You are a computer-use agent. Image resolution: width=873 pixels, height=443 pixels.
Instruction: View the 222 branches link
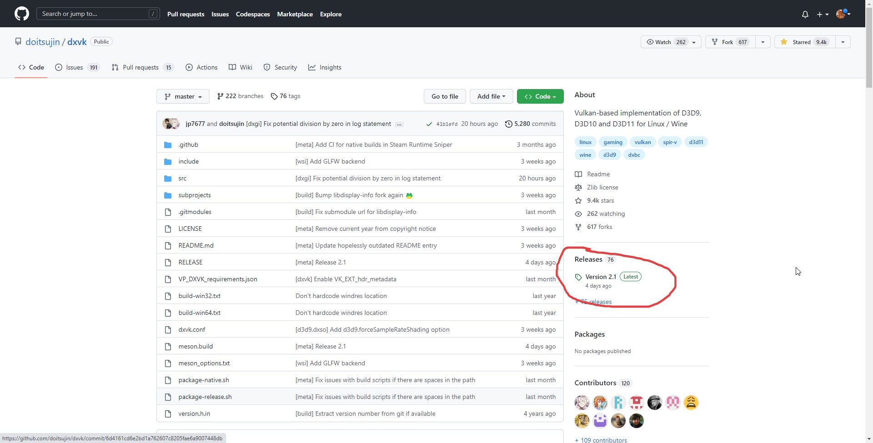click(x=240, y=96)
